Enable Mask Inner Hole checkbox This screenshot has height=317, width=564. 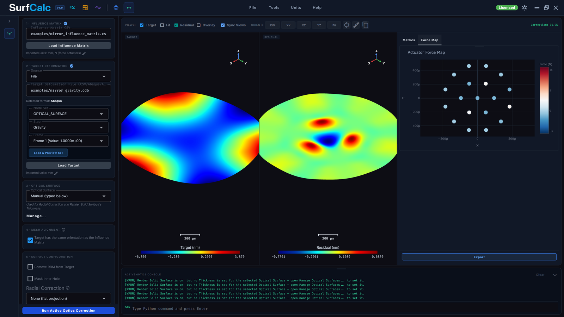(x=30, y=279)
